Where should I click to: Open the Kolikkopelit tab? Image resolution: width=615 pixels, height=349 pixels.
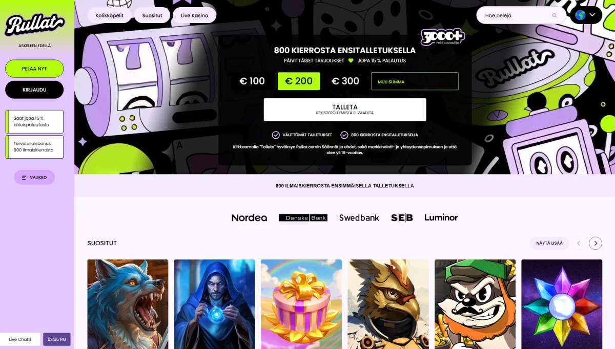point(109,15)
